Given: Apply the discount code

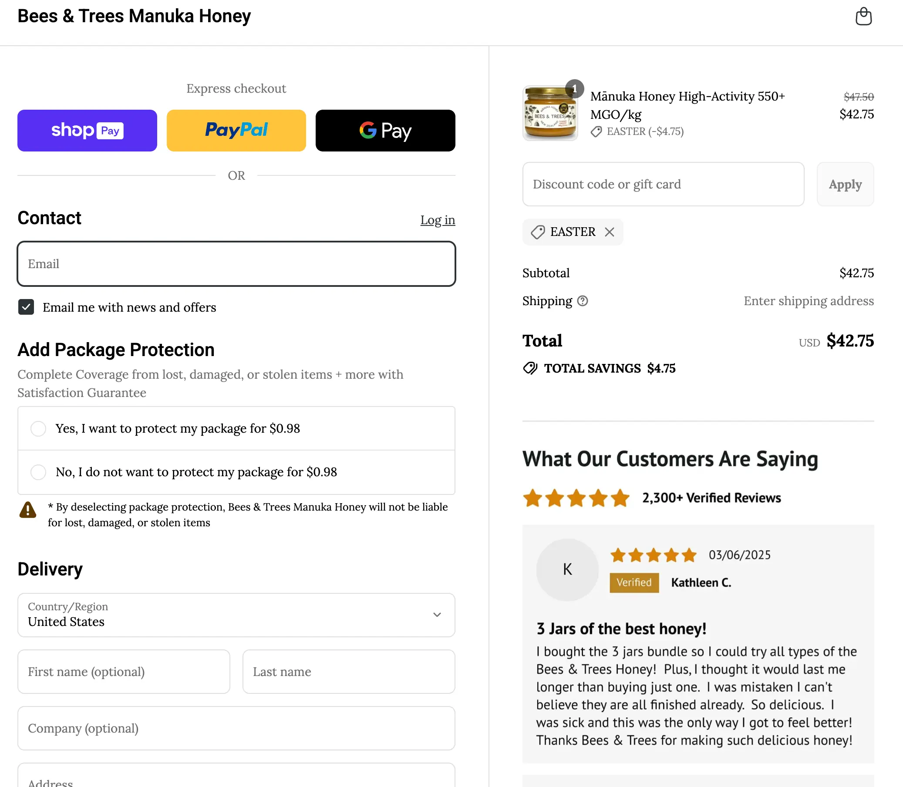Looking at the screenshot, I should tap(845, 185).
